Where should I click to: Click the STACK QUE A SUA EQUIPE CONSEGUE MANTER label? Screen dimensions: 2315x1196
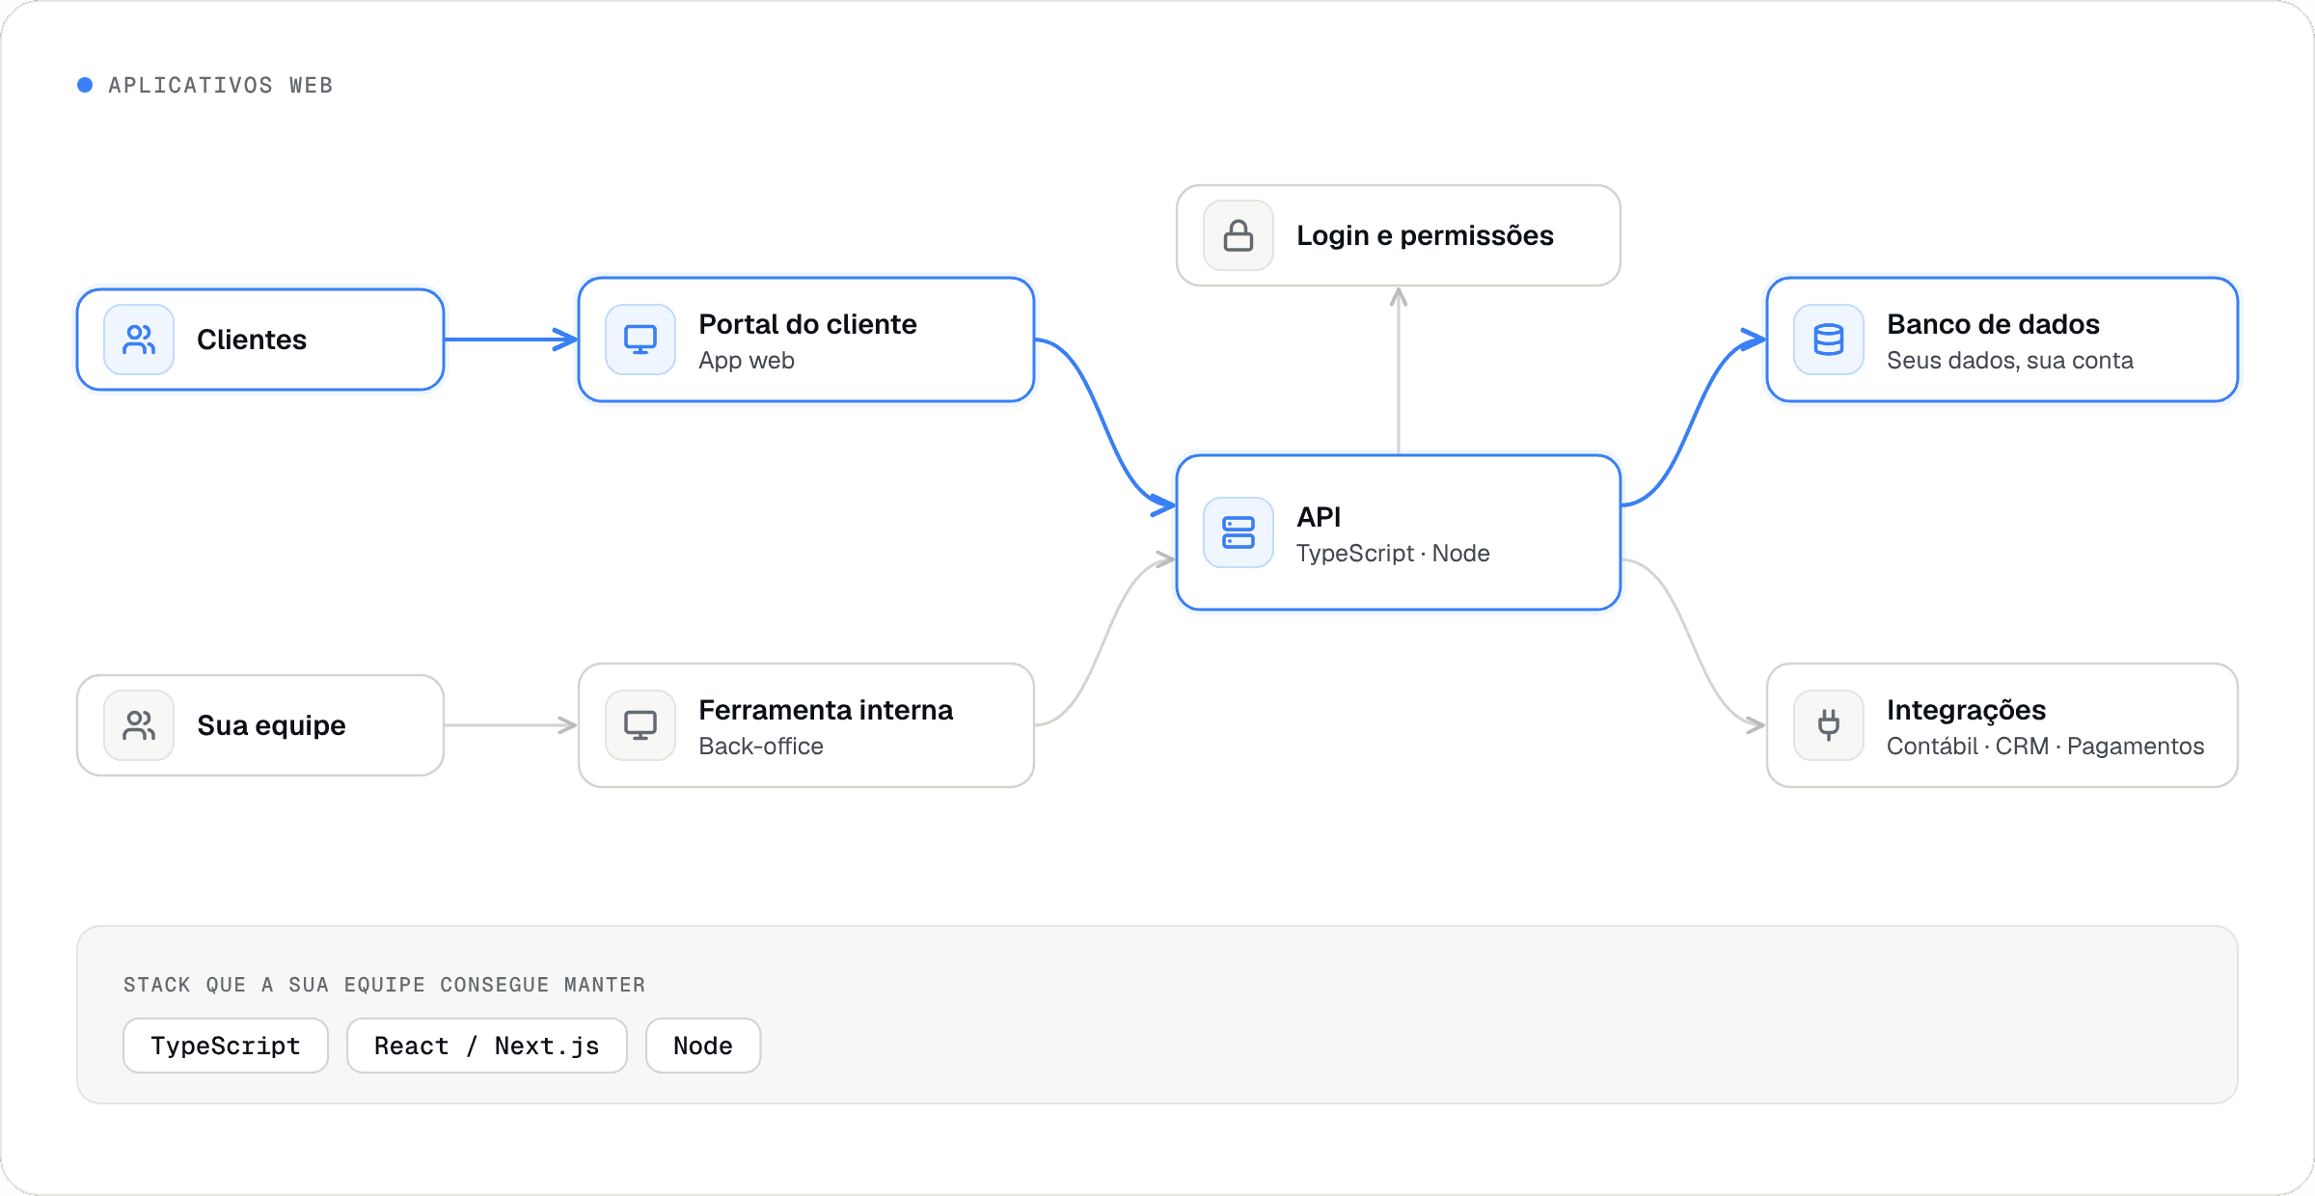coord(384,985)
